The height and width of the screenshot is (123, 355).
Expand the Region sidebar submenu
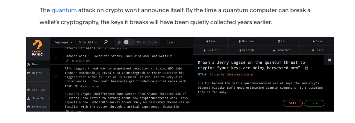click(x=38, y=73)
